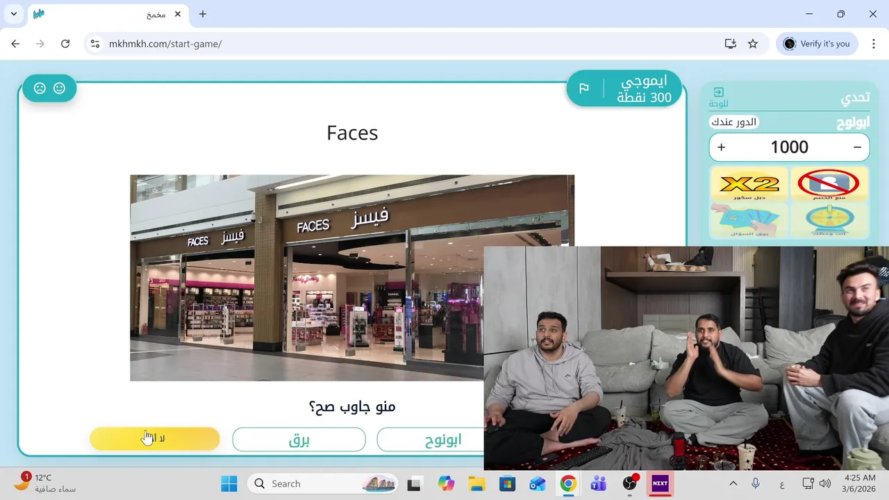Viewport: 889px width, 500px height.
Task: Activate the X2 double score power-up
Action: (x=749, y=184)
